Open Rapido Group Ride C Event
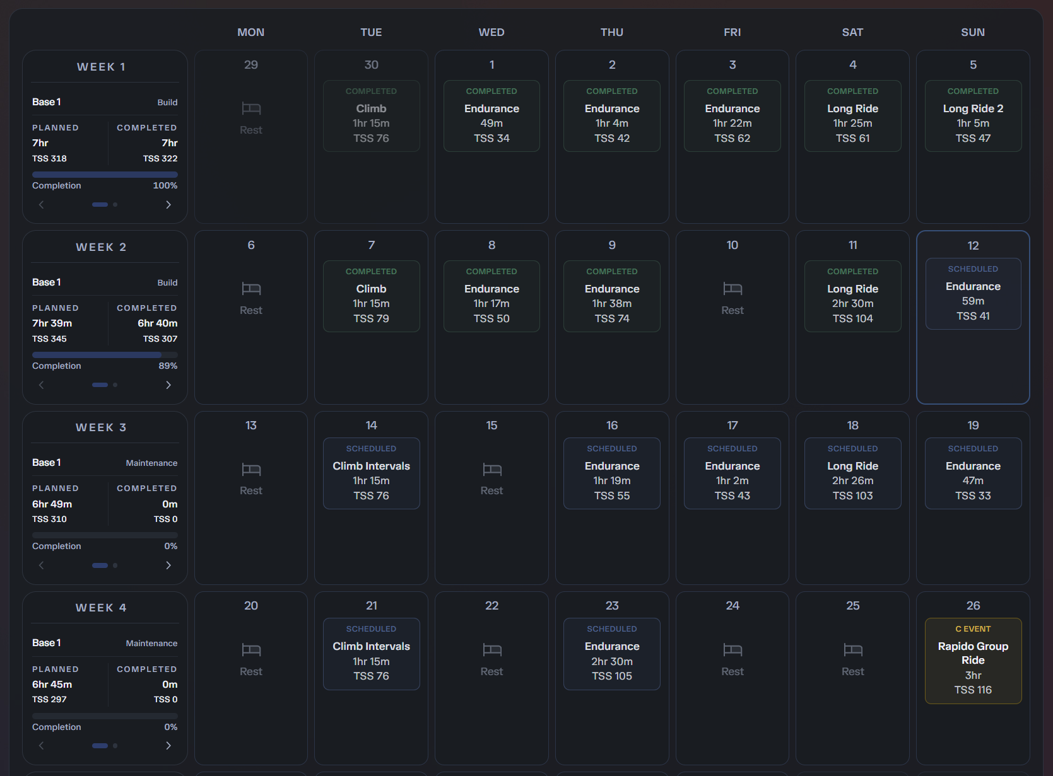The width and height of the screenshot is (1053, 776). 974,661
